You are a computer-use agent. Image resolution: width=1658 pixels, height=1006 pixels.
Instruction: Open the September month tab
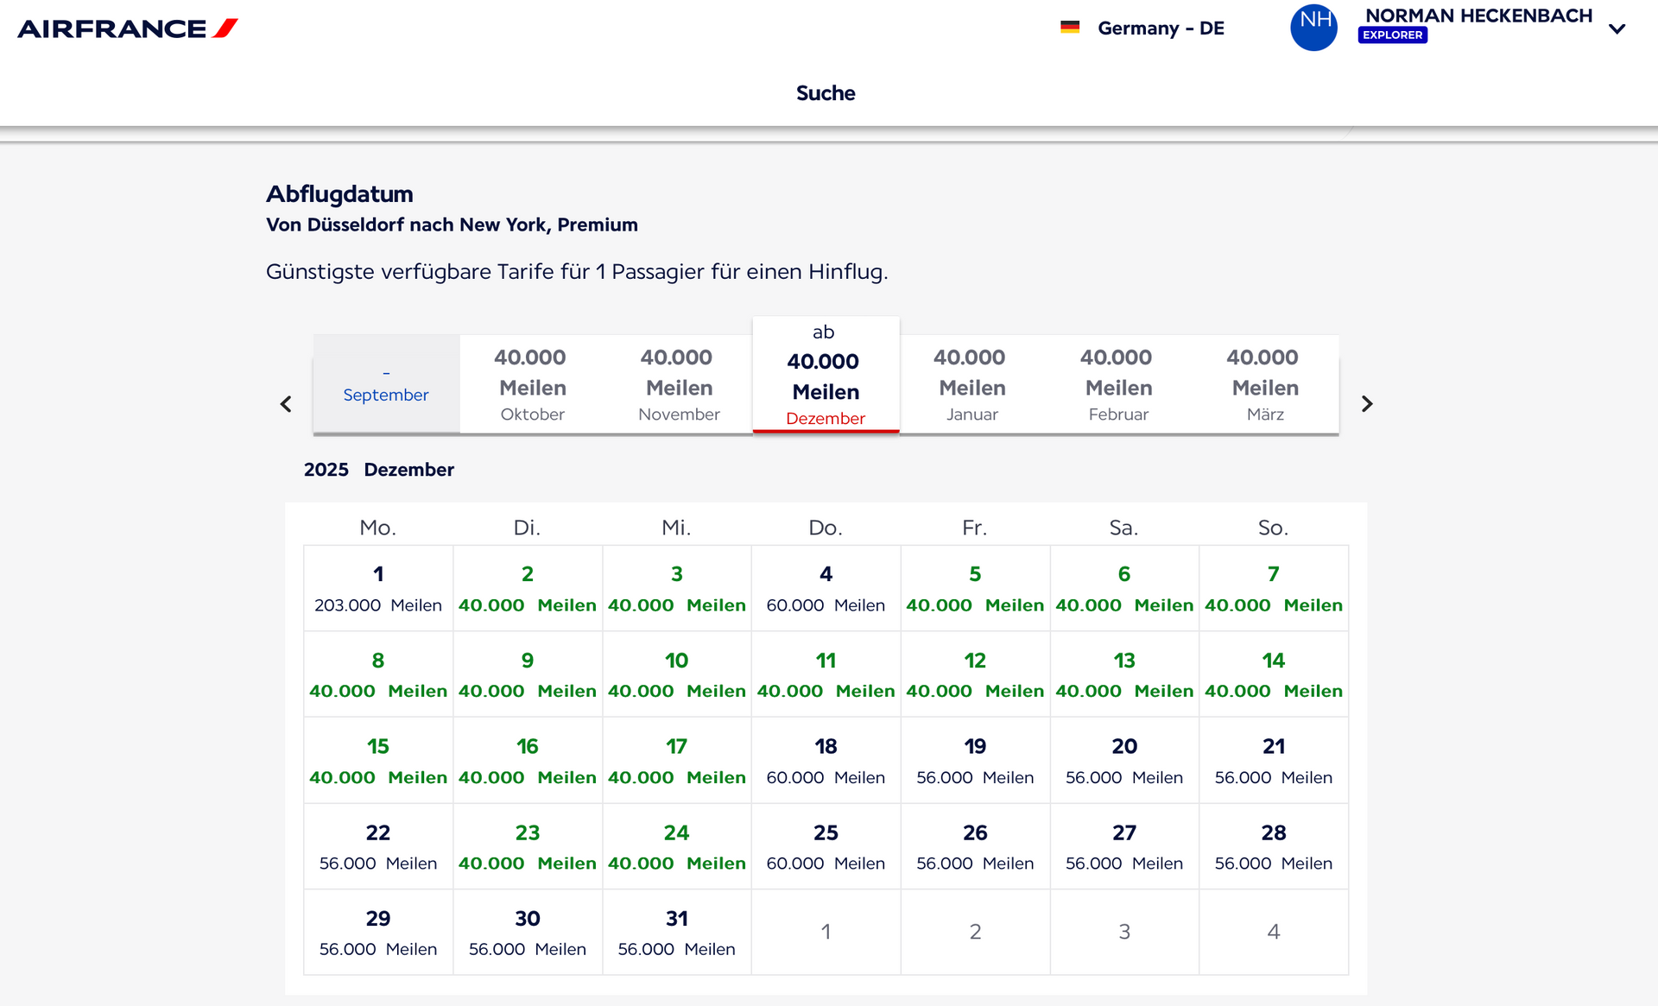[386, 384]
